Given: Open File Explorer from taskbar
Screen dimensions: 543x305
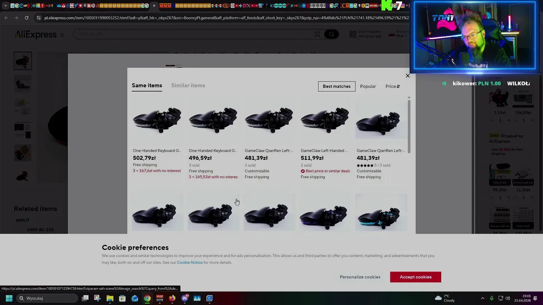Looking at the screenshot, I should click(110, 298).
